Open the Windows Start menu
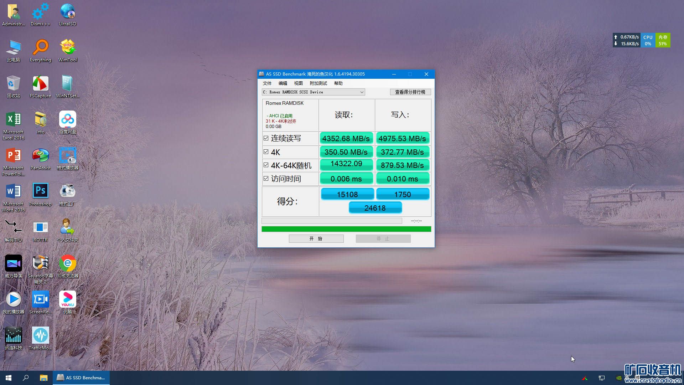 [9, 378]
